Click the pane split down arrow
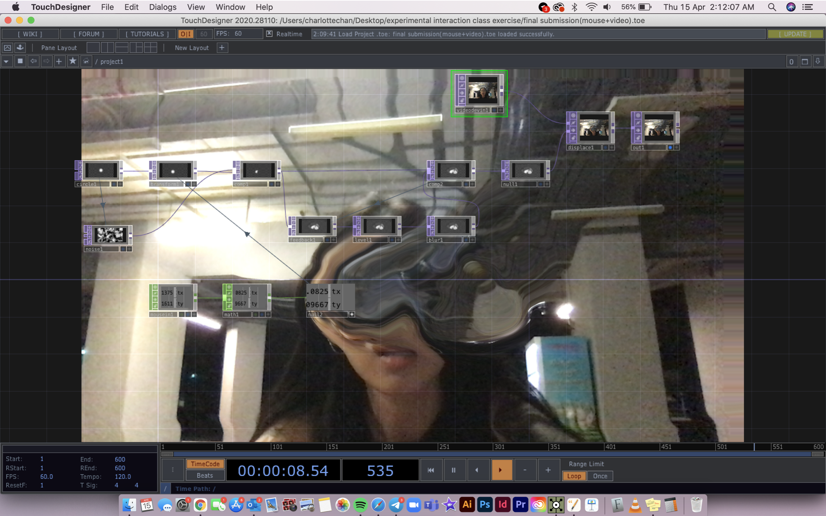826x516 pixels. pos(818,61)
